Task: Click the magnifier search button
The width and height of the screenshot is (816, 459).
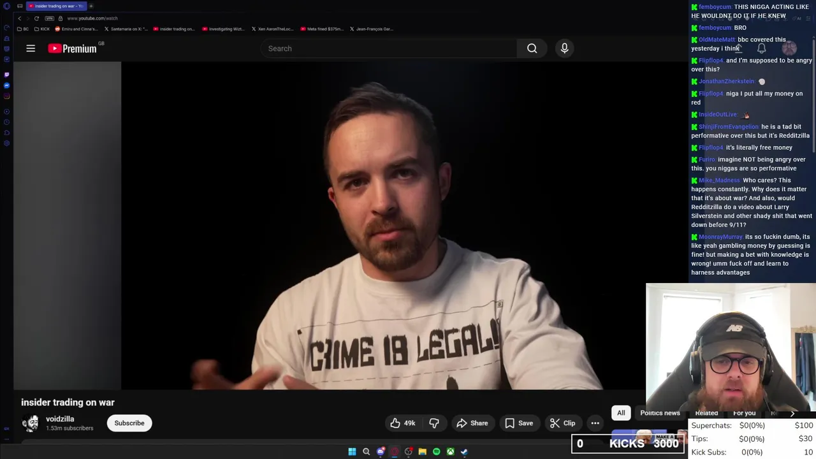Action: pos(532,48)
